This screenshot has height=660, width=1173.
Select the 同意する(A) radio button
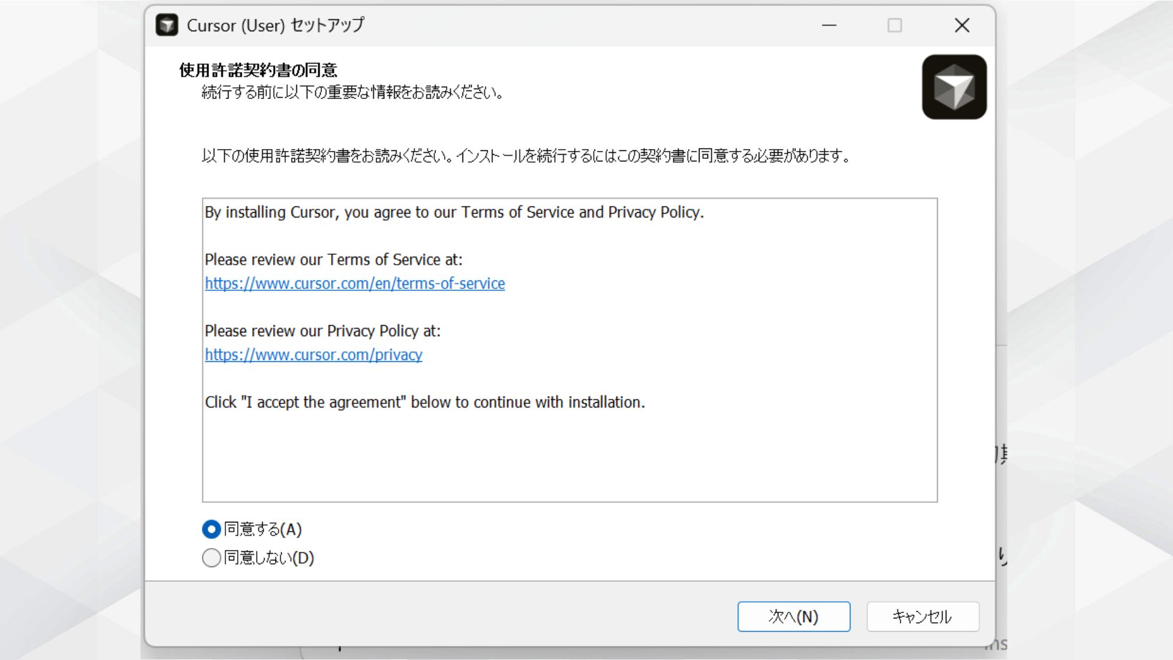tap(211, 529)
